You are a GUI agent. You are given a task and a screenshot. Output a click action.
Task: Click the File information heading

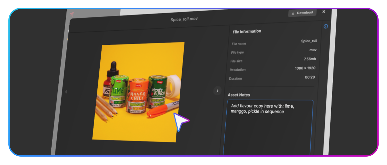tap(247, 32)
